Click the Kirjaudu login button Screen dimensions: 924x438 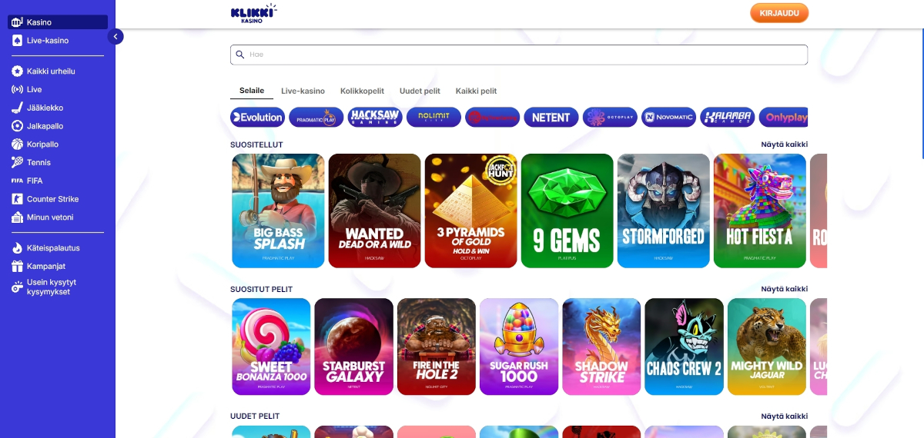pos(779,13)
